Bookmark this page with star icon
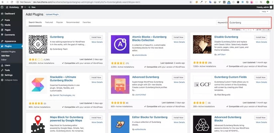 (x=191, y=2)
